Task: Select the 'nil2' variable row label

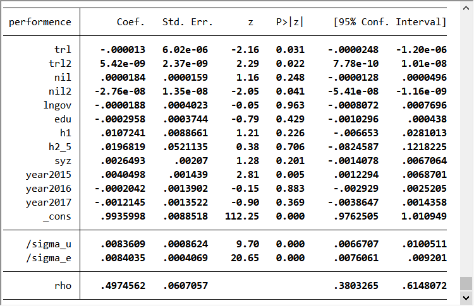Action: [60, 91]
